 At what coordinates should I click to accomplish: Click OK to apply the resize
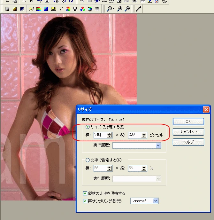188,122
